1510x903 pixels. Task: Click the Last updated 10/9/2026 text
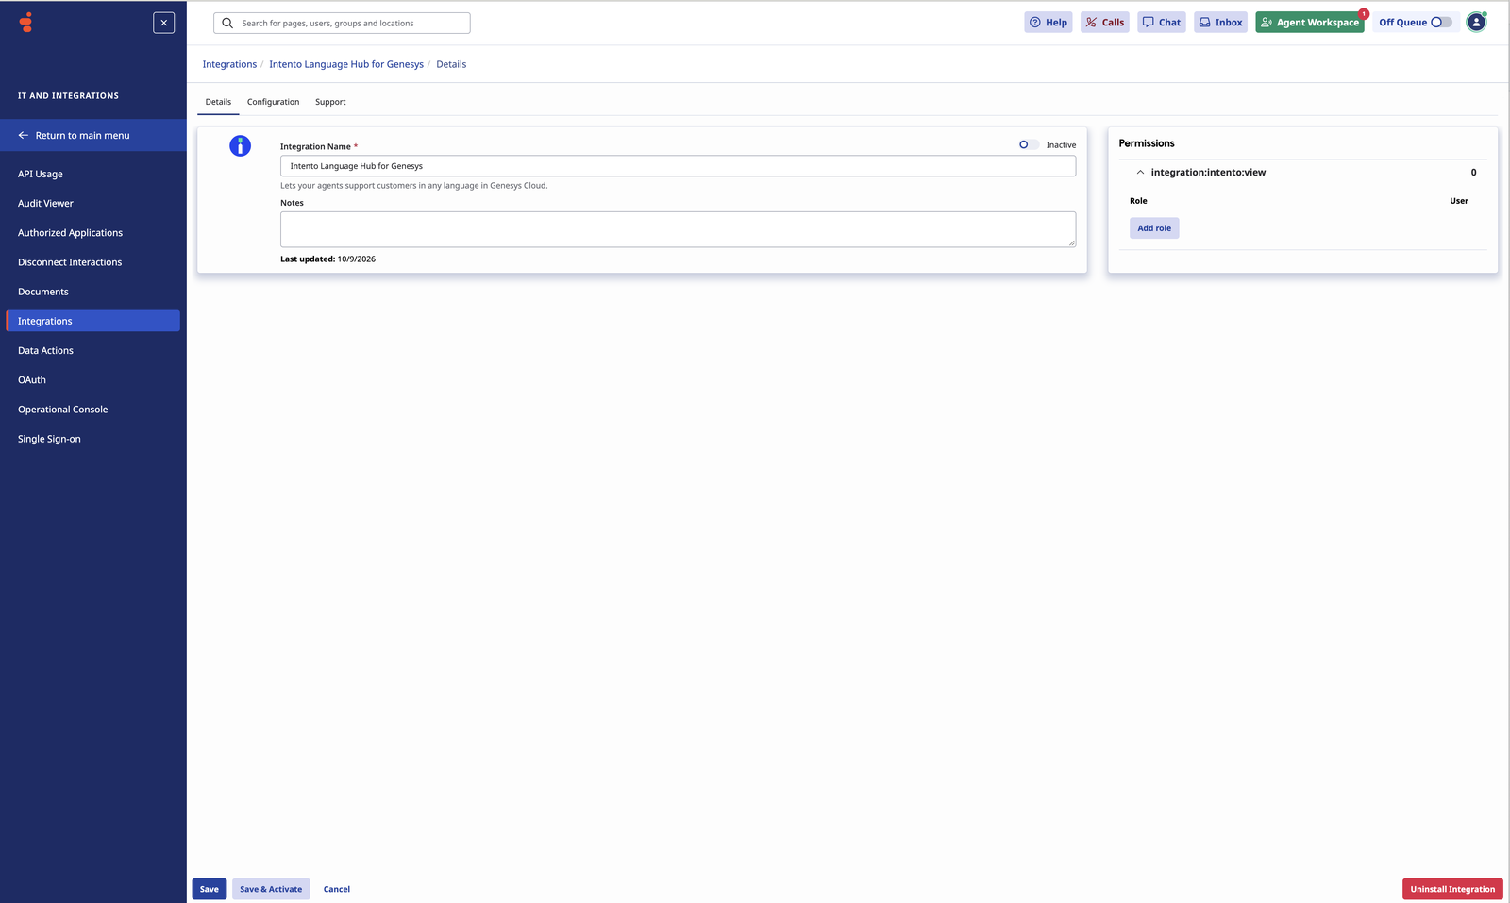click(x=327, y=259)
